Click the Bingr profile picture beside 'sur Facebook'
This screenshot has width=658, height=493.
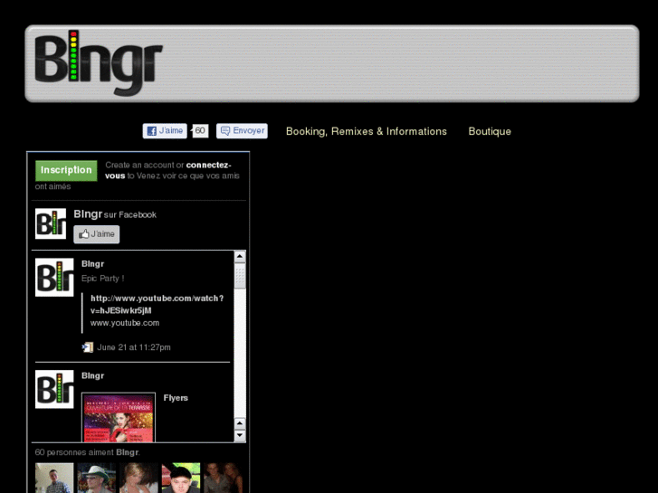[x=51, y=223]
